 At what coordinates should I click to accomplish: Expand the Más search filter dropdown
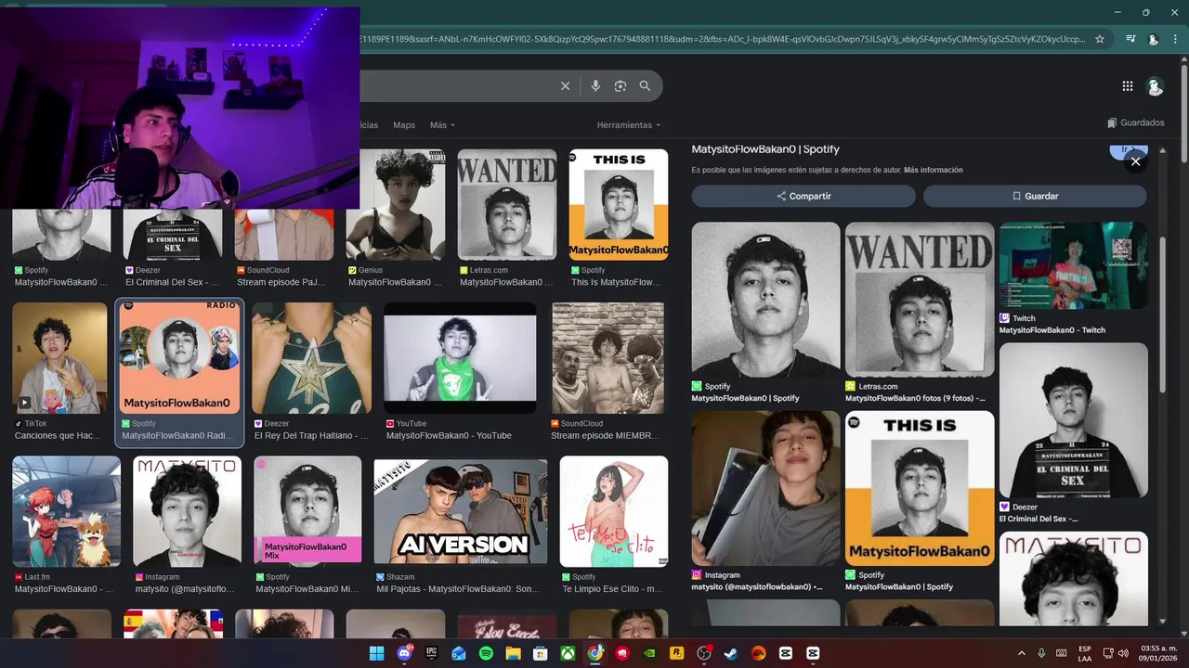coord(442,125)
